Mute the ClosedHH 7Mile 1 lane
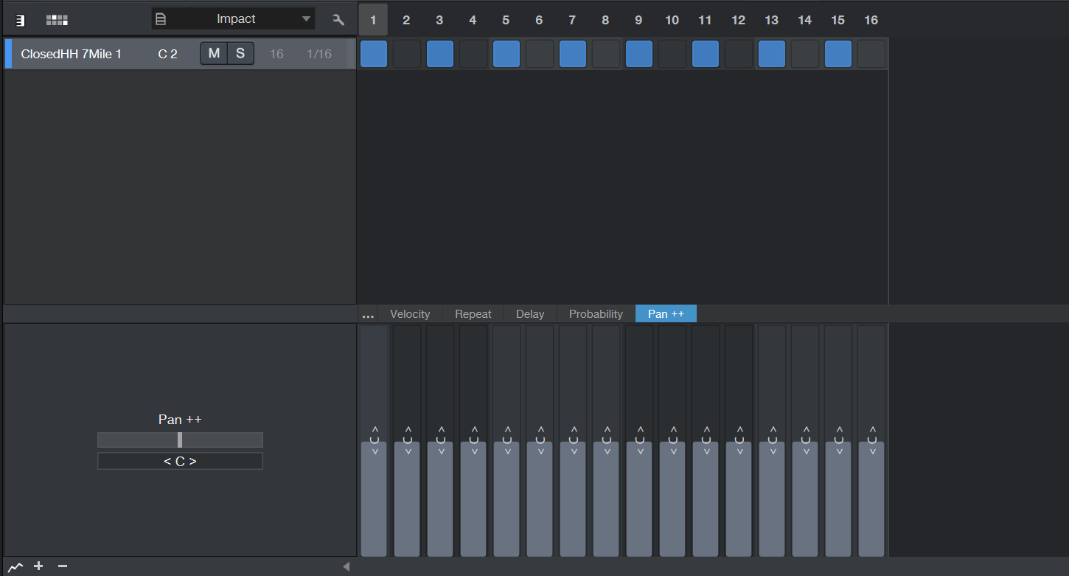The width and height of the screenshot is (1069, 576). pyautogui.click(x=214, y=54)
